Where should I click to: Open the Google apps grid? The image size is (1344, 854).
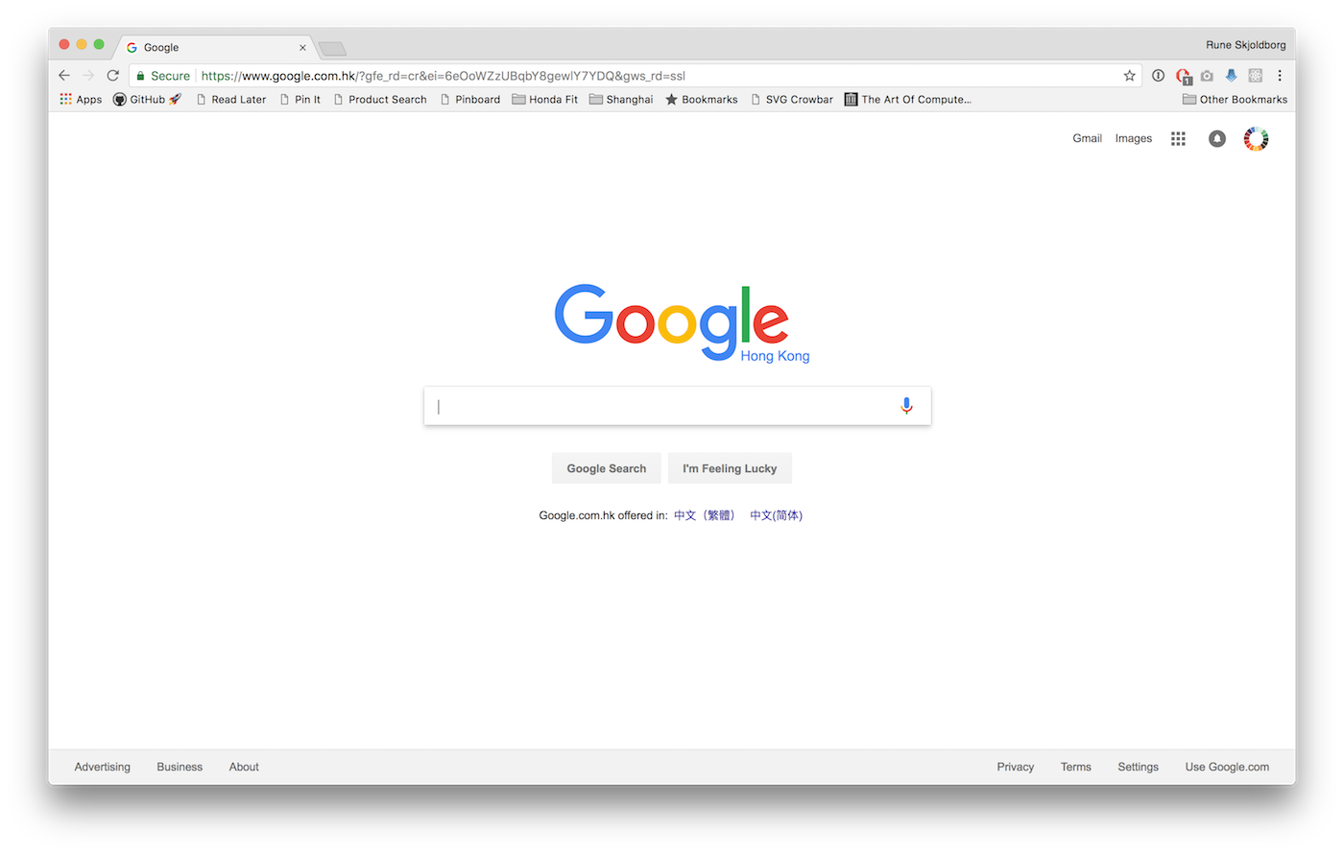(1178, 139)
